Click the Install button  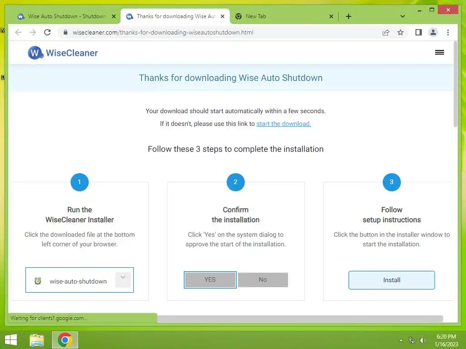point(391,280)
